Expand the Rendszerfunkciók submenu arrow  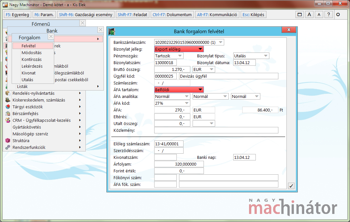point(80,147)
